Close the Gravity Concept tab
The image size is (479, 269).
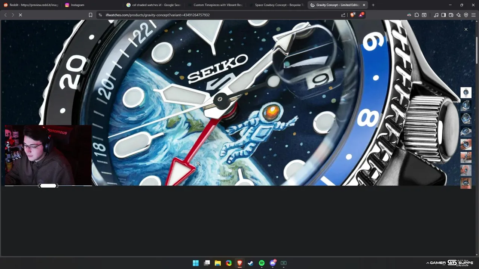(364, 5)
